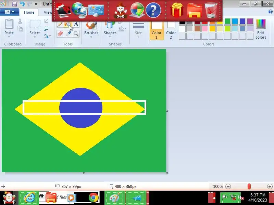Zoom in with the plus button

click(270, 187)
